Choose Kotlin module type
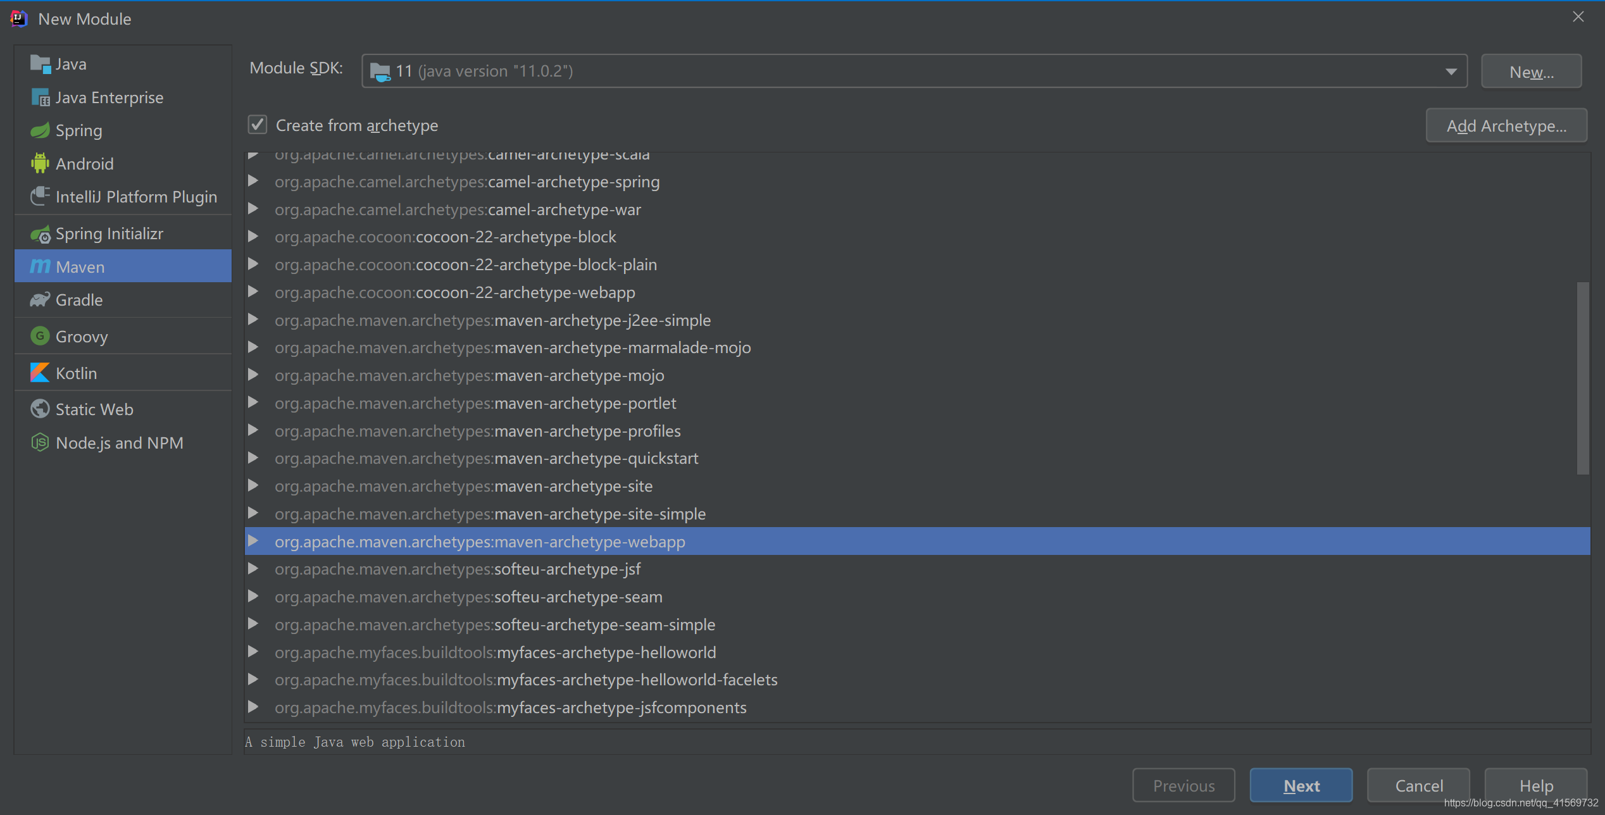Screen dimensions: 1605x815 [123, 373]
